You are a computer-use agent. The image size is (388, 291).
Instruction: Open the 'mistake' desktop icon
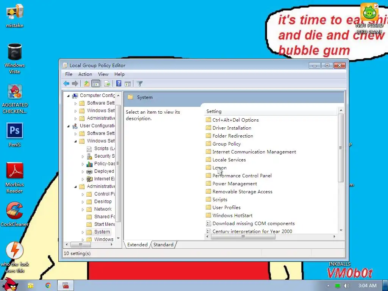(x=15, y=16)
